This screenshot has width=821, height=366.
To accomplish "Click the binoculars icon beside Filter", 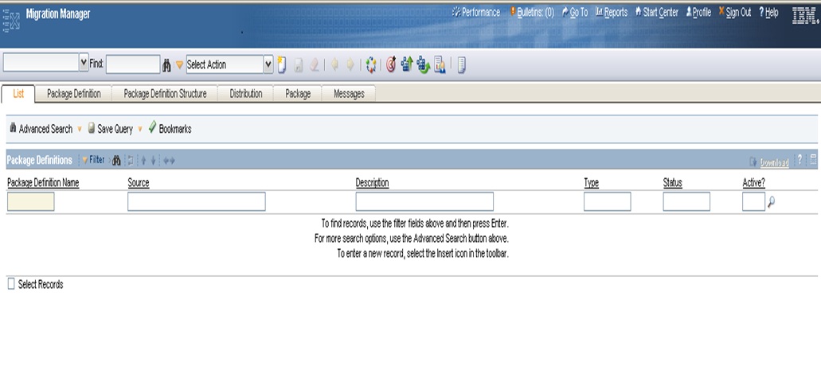I will [117, 161].
